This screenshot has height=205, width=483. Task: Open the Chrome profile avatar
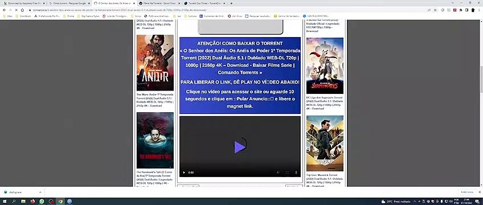point(473,10)
